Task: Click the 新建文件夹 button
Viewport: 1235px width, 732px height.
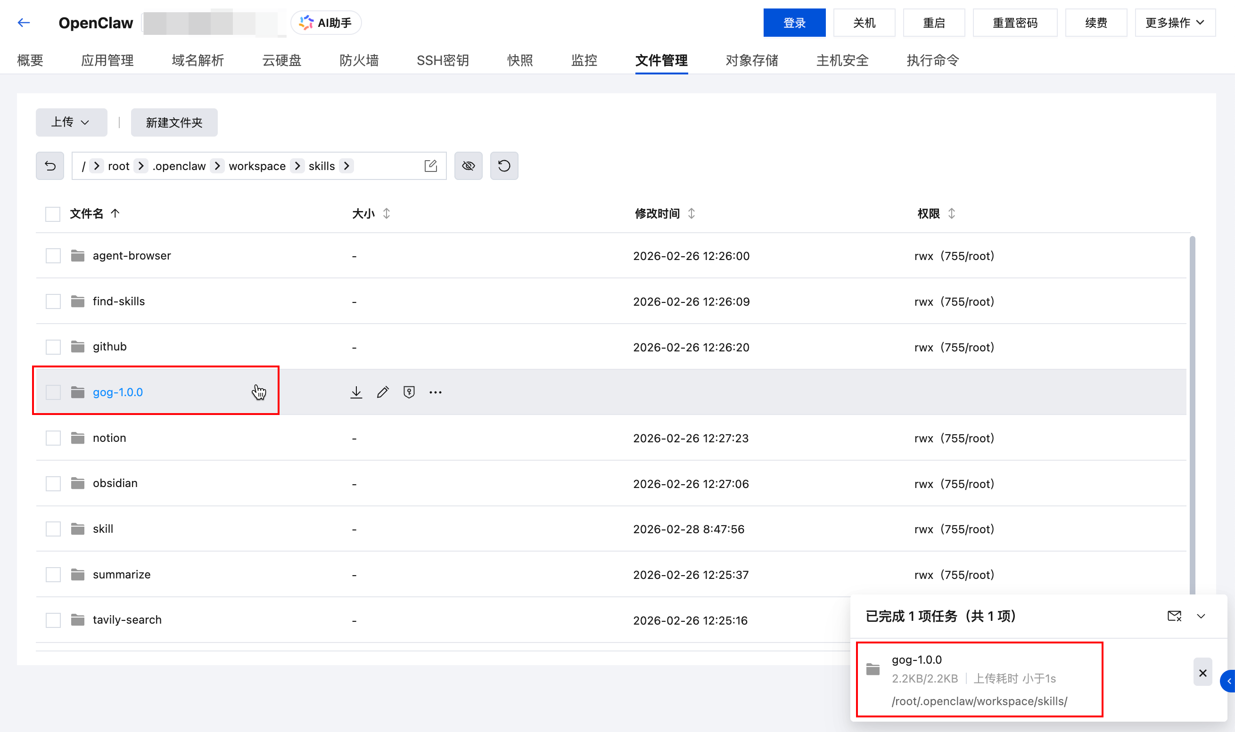Action: (x=174, y=122)
